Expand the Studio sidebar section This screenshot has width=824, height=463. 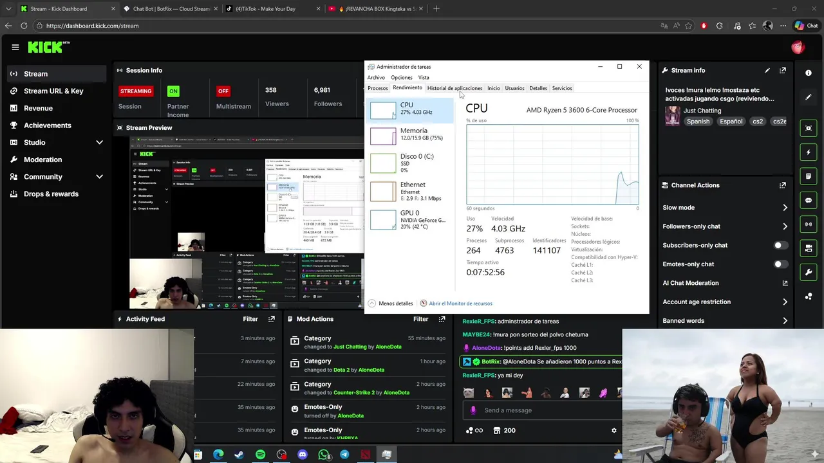99,142
